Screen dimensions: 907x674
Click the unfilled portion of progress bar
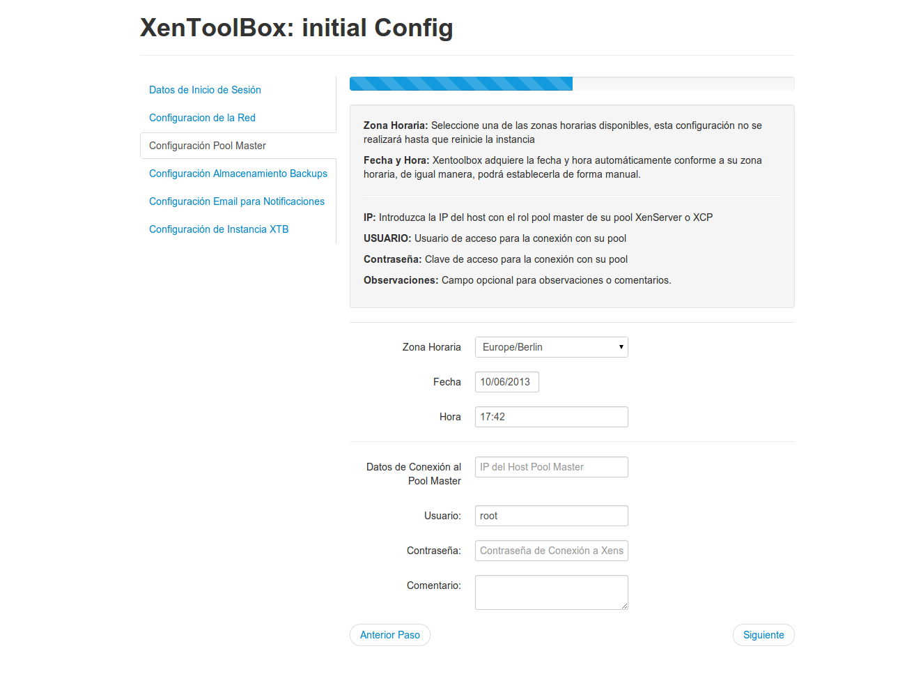coord(683,84)
